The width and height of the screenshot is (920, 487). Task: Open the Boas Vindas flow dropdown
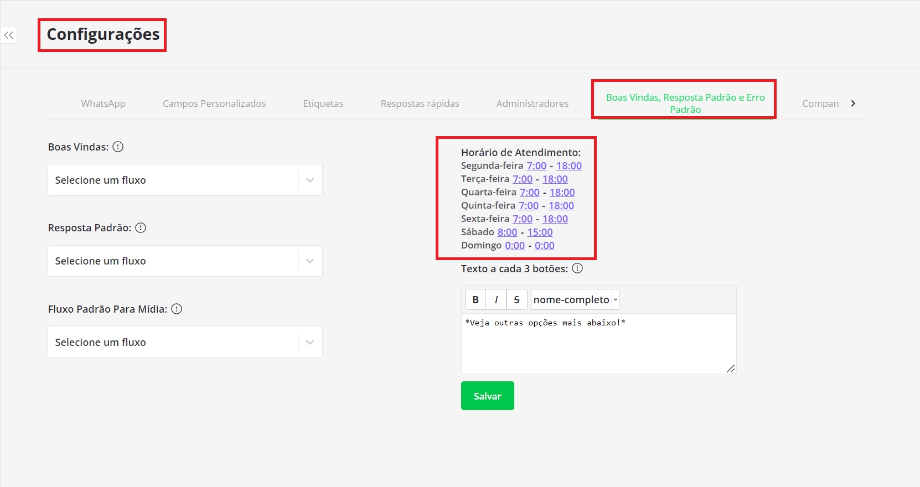185,180
